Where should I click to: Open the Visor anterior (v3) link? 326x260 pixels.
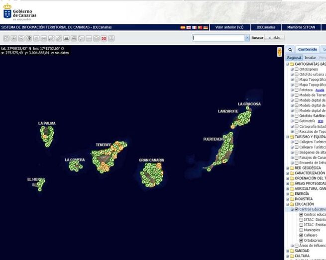(226, 27)
